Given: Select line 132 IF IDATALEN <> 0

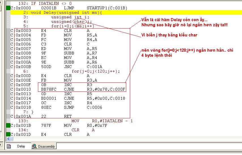Looking at the screenshot, I should tap(45, 3).
